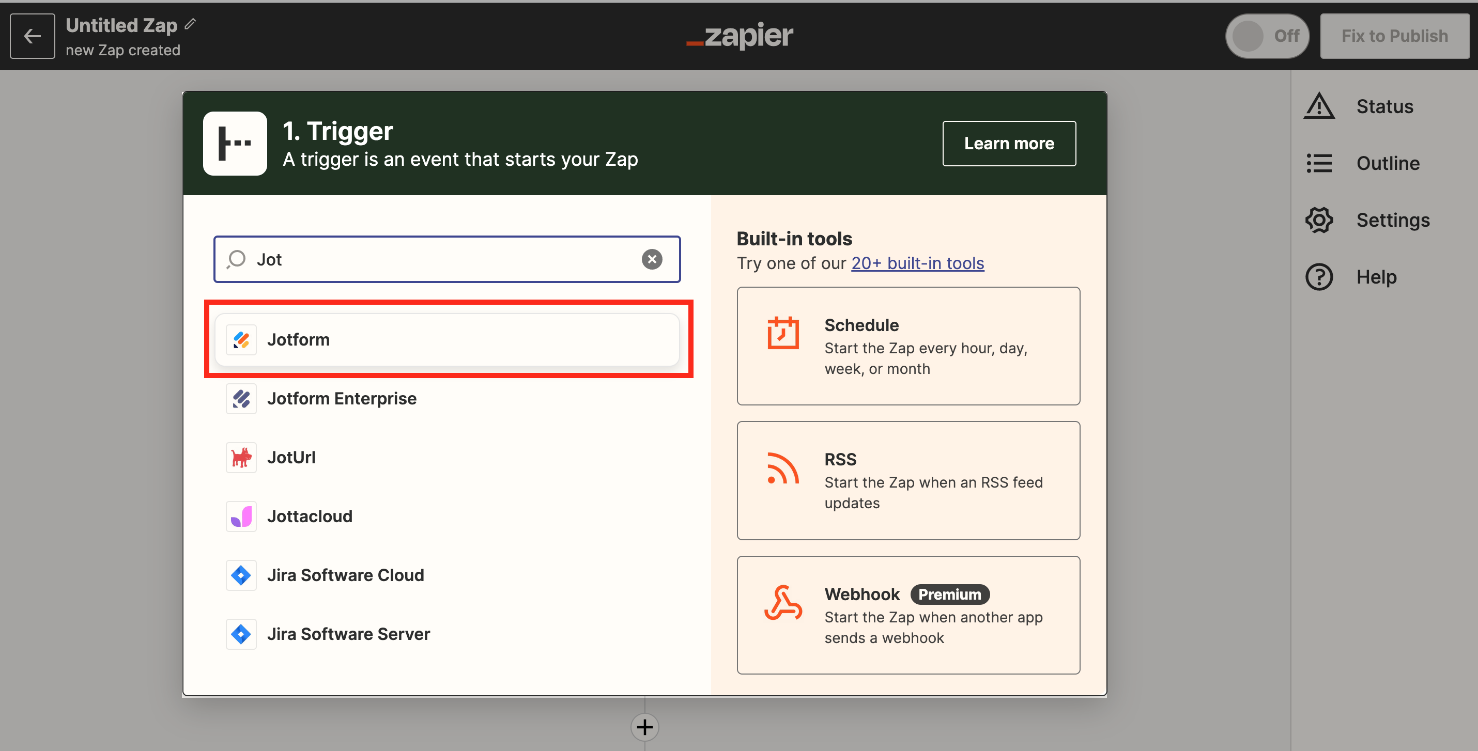Screen dimensions: 1478x751
Task: Click the Jira Software Server icon
Action: click(241, 634)
